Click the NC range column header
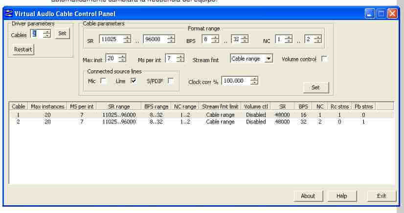This screenshot has height=213, width=404. click(x=185, y=106)
